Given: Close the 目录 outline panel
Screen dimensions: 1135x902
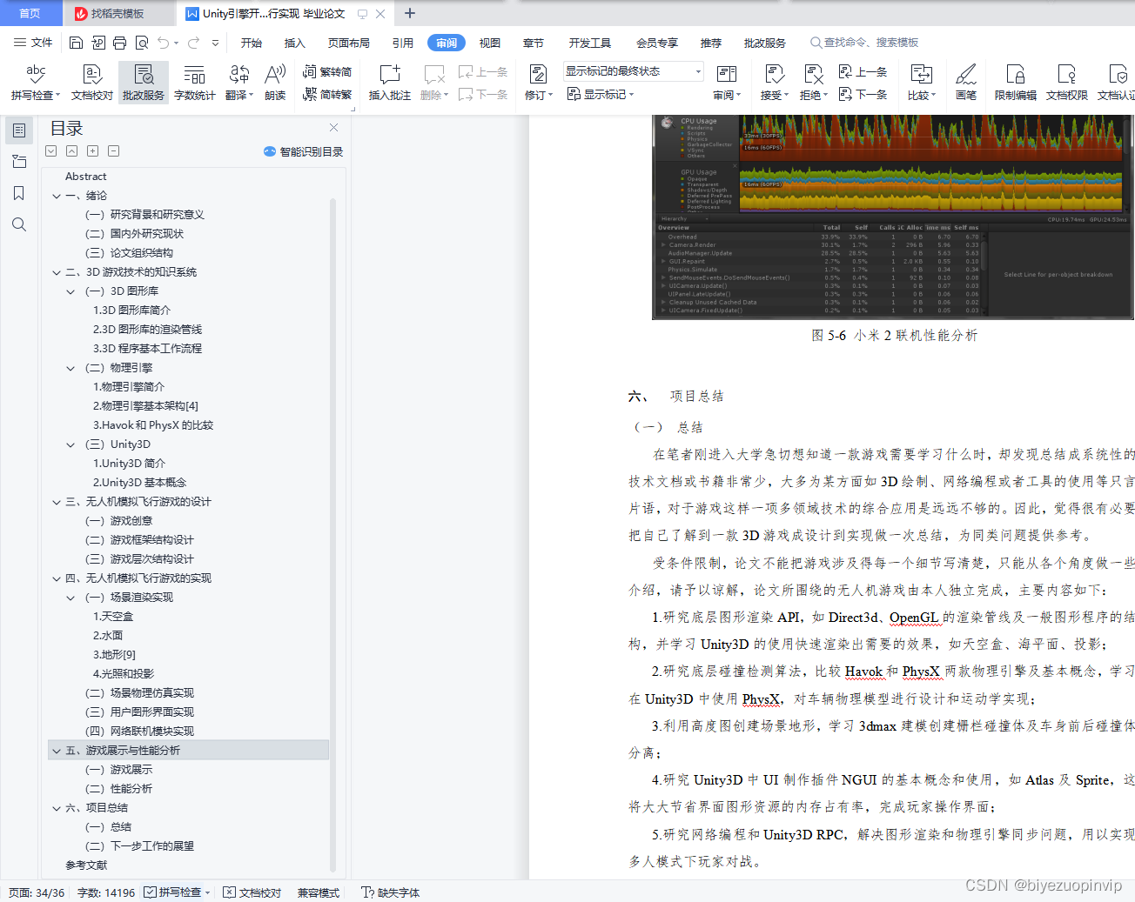Looking at the screenshot, I should (x=333, y=128).
